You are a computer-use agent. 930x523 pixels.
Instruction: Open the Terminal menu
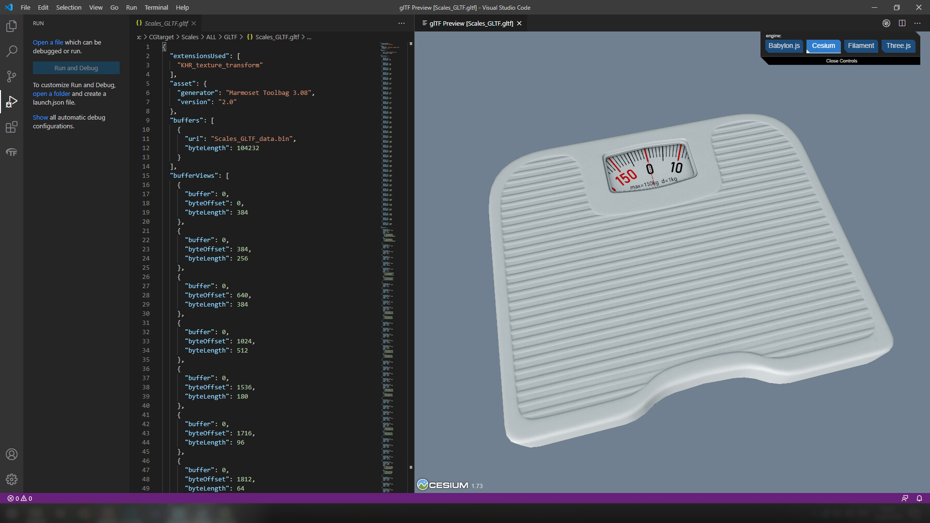pos(156,7)
